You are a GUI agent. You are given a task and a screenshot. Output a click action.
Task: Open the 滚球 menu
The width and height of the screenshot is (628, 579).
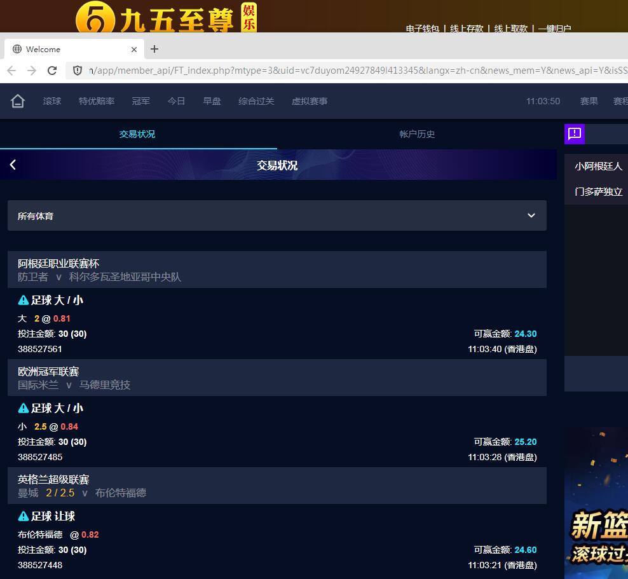[x=52, y=101]
